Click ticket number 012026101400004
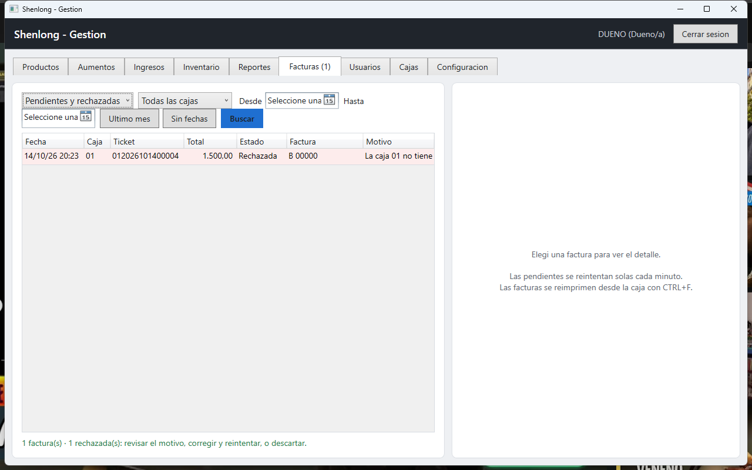Image resolution: width=752 pixels, height=470 pixels. point(145,156)
